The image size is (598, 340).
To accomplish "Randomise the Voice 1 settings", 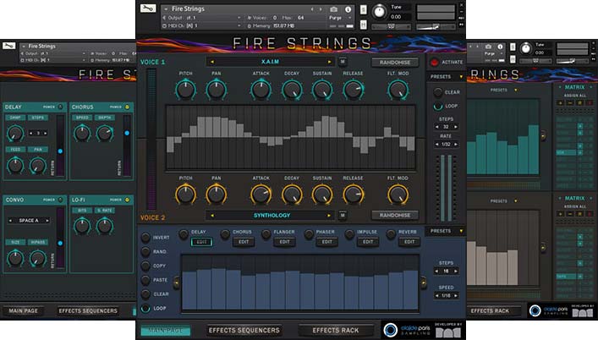I will (395, 62).
